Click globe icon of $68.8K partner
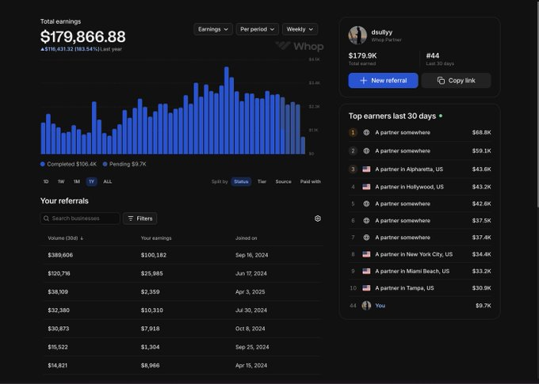 (366, 132)
